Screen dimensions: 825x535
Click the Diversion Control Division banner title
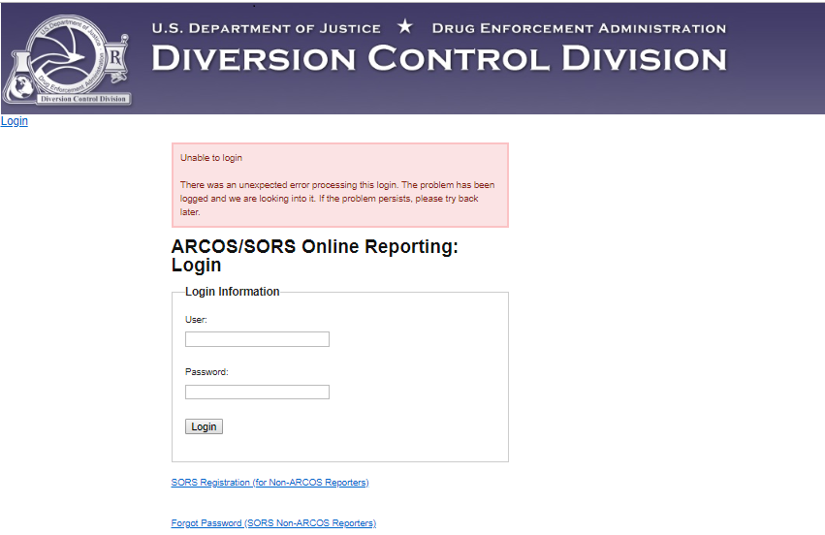(439, 58)
